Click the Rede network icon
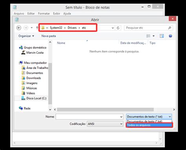This screenshot has height=150, width=186. coord(21,108)
